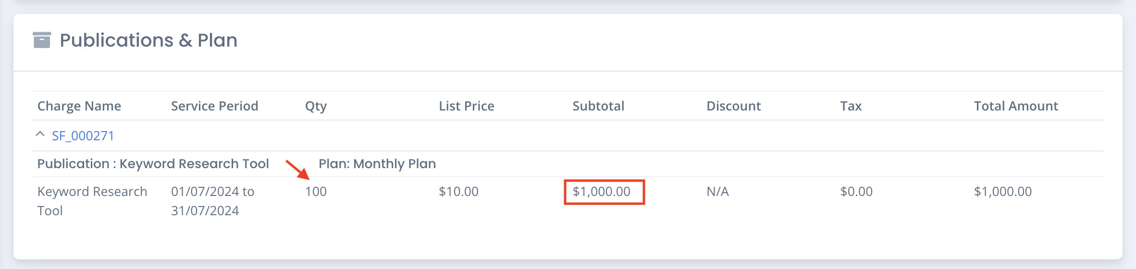Screen dimensions: 1136x269
Task: Click the Charge Name column header
Action: [x=79, y=106]
